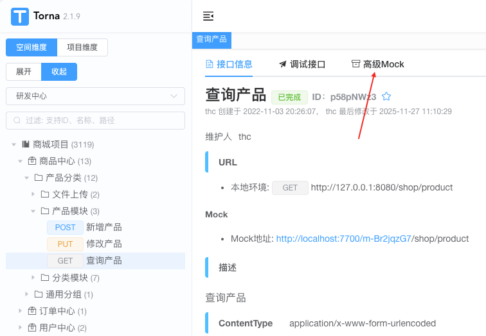
Task: Open the 新增产品 POST API
Action: pyautogui.click(x=95, y=228)
